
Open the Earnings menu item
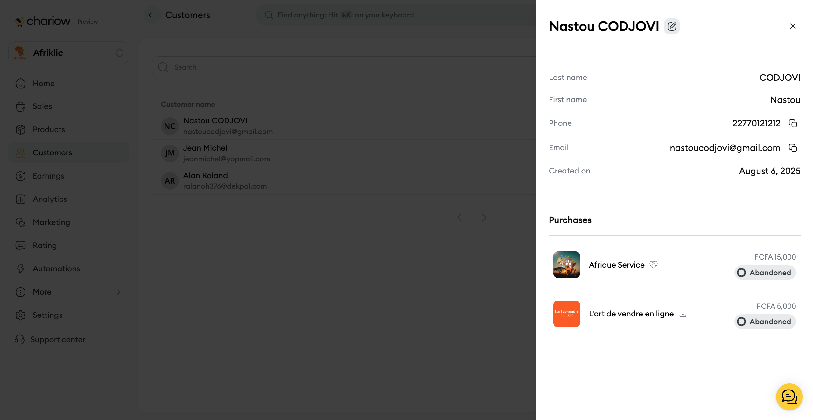48,176
